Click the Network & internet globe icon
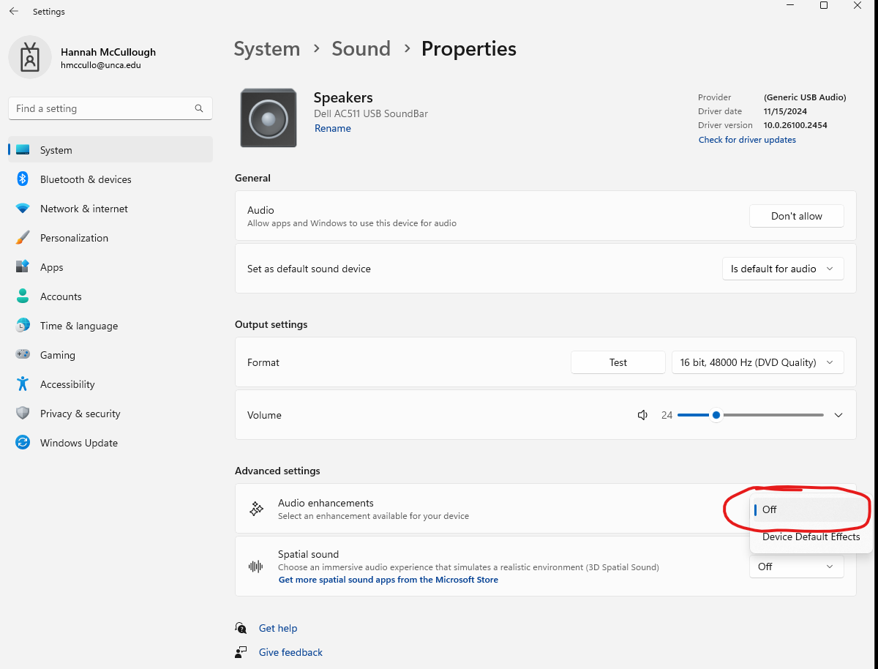878x669 pixels. pos(23,208)
